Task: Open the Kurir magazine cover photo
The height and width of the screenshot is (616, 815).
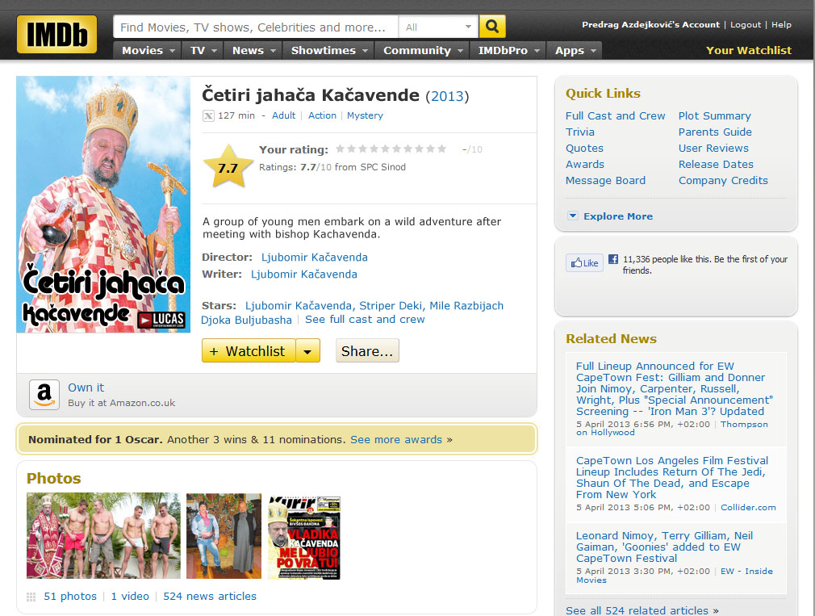Action: pyautogui.click(x=304, y=537)
